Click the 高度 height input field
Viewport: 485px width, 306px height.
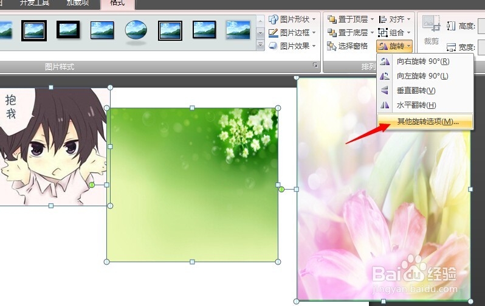point(481,26)
